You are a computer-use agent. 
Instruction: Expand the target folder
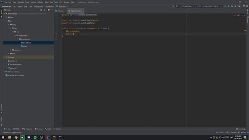click(x=7, y=57)
